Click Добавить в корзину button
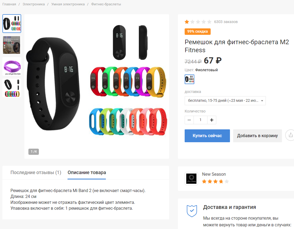The image size is (294, 229). point(258,136)
